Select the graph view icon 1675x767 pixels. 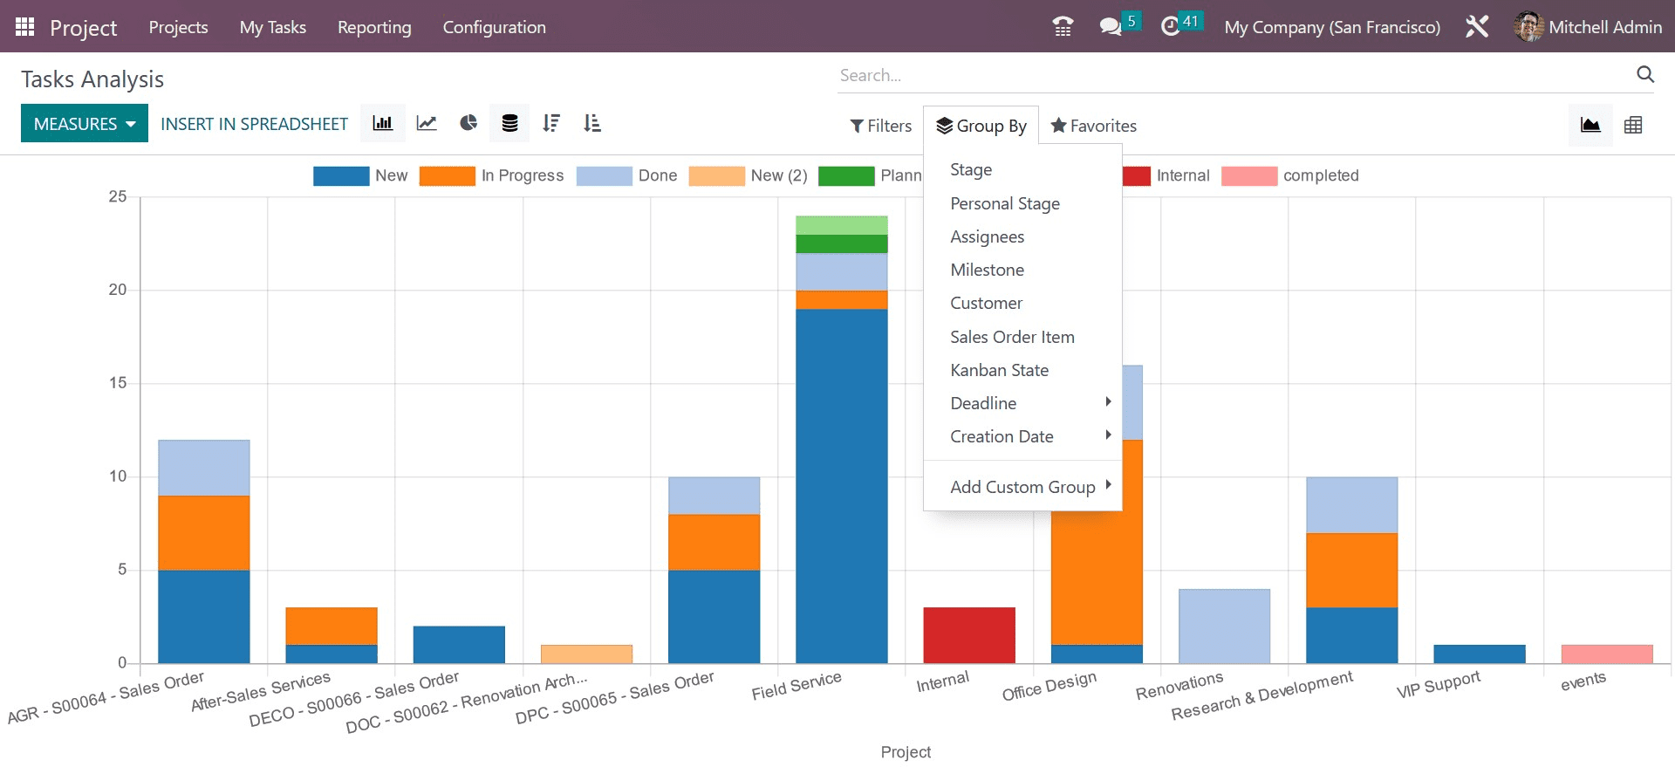[1590, 125]
